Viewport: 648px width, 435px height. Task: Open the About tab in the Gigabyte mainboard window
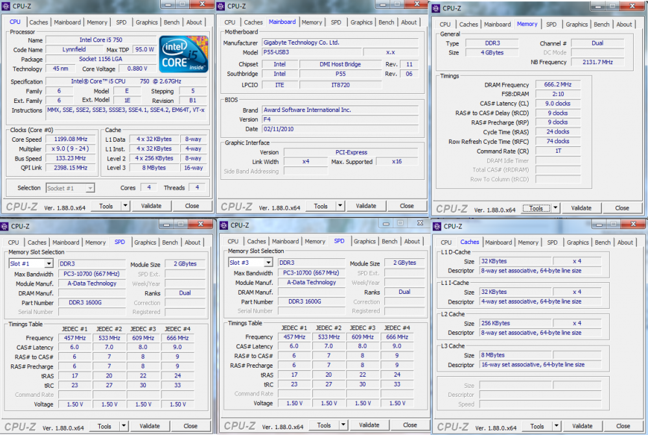coord(409,22)
